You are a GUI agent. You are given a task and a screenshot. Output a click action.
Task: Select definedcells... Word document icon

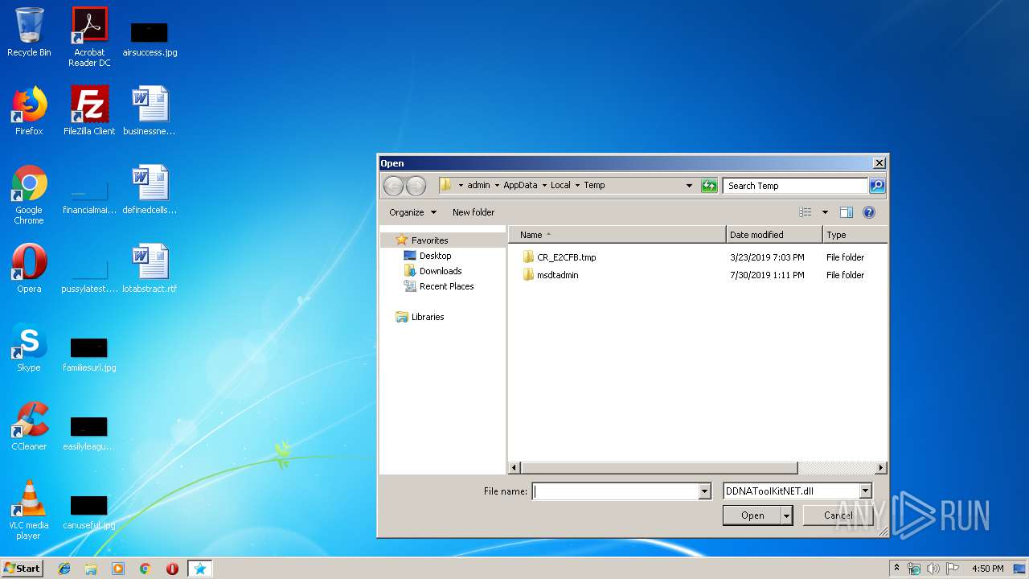150,190
